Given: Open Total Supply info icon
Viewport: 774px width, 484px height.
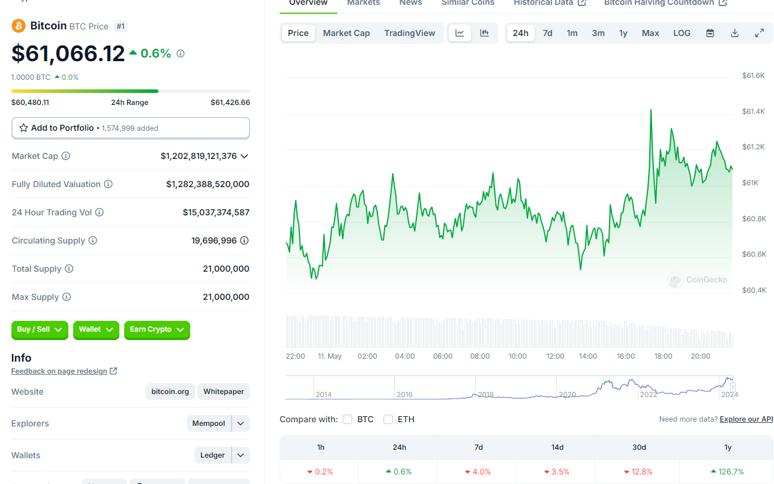Looking at the screenshot, I should click(x=69, y=269).
